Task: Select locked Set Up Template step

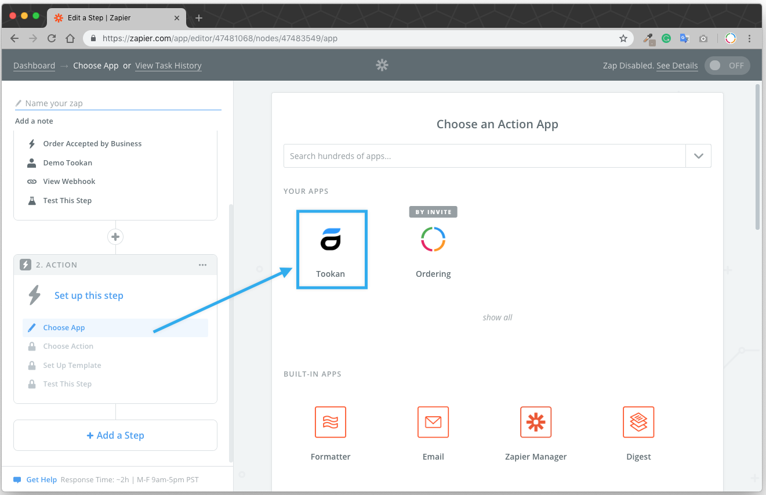Action: click(x=72, y=366)
